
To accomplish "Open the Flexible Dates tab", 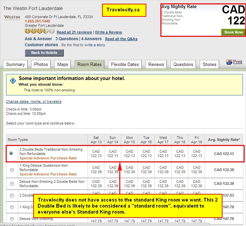I will (125, 64).
